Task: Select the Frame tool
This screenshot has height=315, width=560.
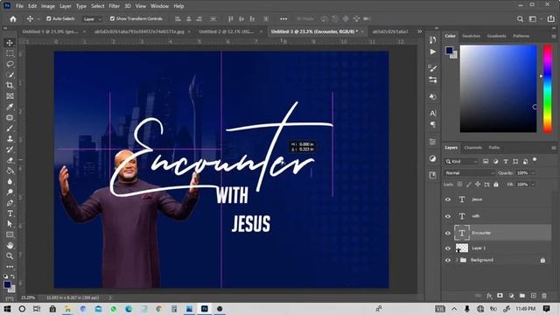Action: (10, 96)
